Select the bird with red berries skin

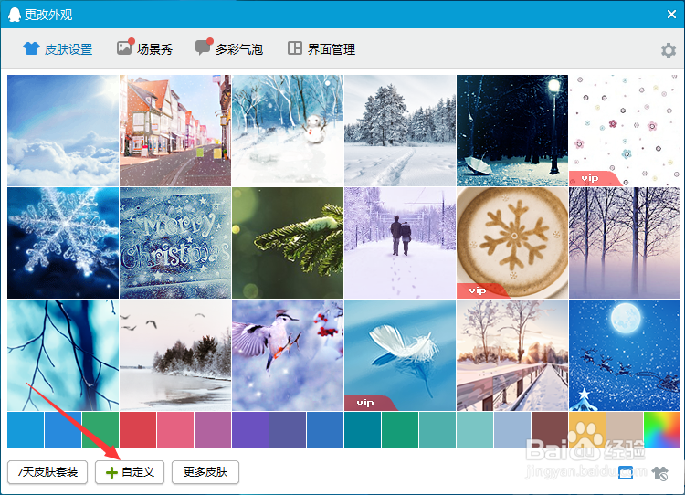click(288, 355)
